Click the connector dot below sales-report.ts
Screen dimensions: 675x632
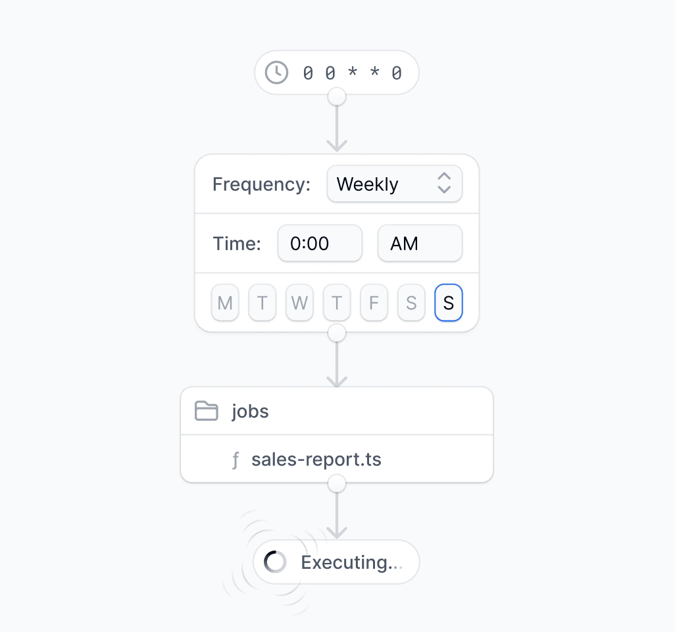[337, 483]
